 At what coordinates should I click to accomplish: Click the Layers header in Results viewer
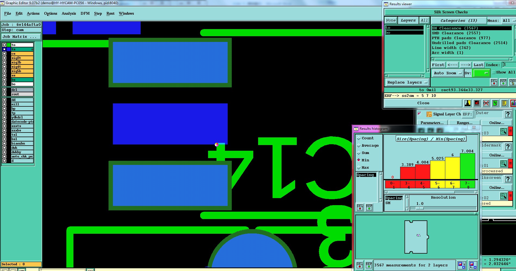tap(408, 20)
